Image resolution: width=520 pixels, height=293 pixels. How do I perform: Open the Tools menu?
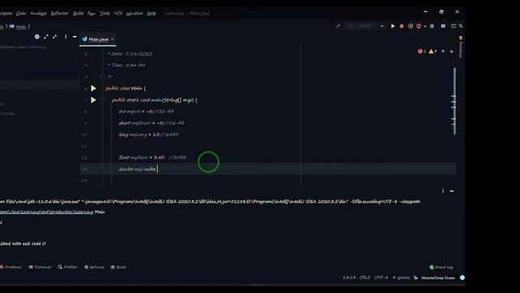point(105,13)
